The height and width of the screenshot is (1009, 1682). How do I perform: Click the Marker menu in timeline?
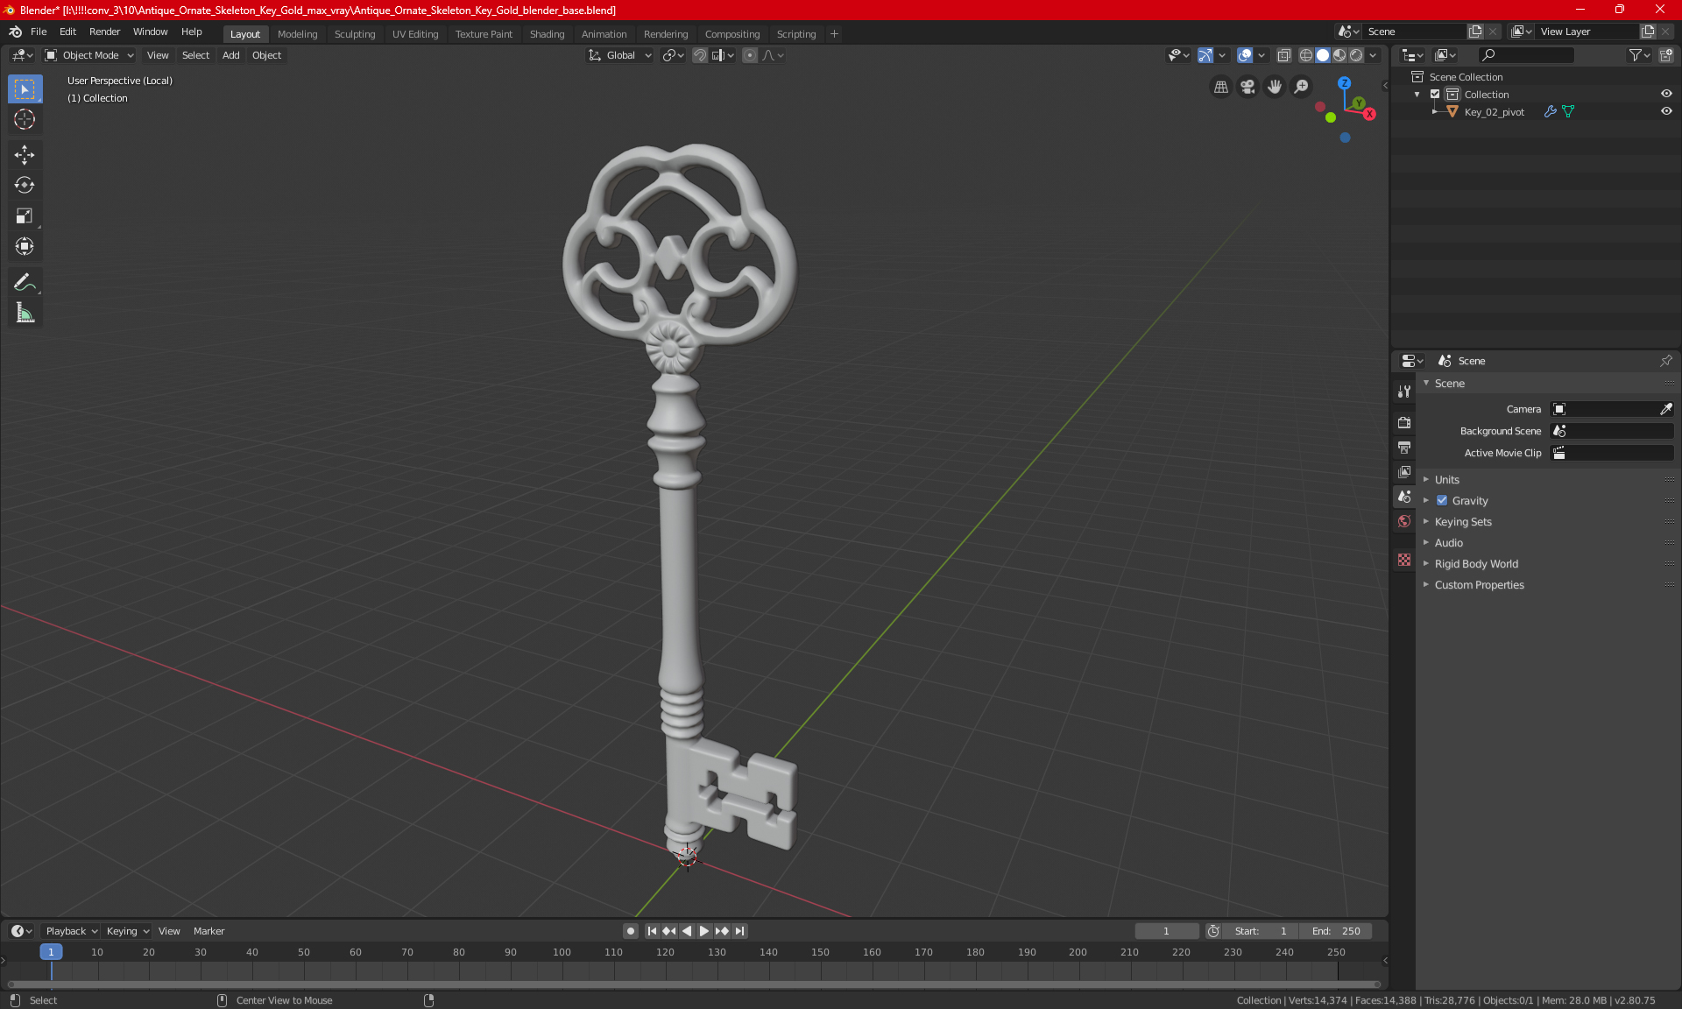(208, 931)
